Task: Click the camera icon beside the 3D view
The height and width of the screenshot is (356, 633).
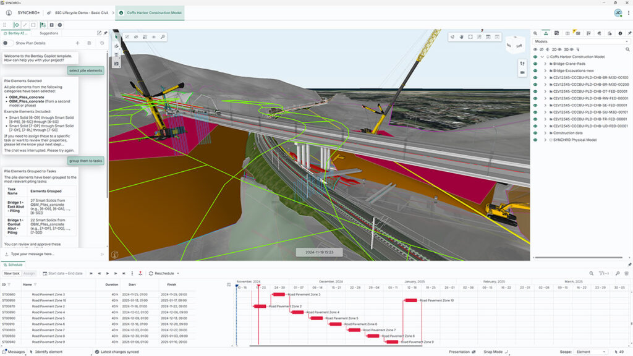Action: [x=522, y=72]
